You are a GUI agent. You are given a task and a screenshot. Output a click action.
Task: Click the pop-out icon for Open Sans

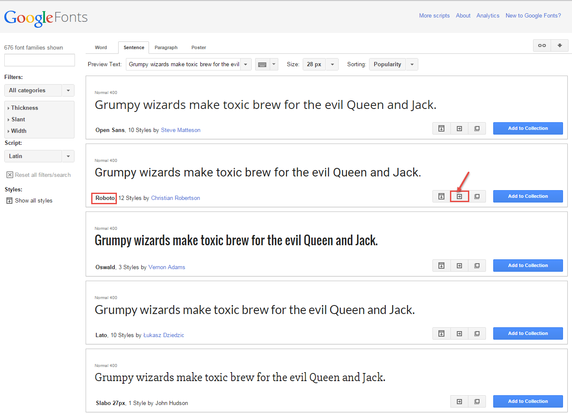pos(477,128)
